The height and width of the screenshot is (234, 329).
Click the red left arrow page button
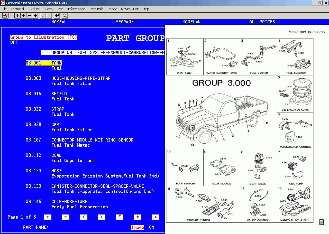[48, 217]
